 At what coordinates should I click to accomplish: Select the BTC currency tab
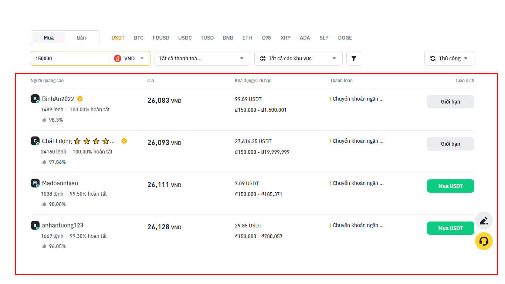pyautogui.click(x=139, y=37)
